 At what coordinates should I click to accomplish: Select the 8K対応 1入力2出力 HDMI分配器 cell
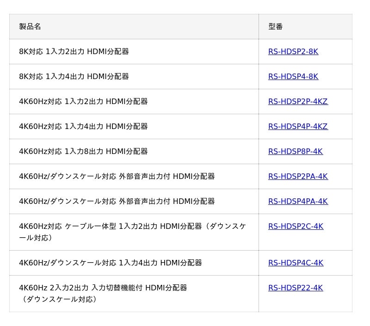[x=74, y=52]
